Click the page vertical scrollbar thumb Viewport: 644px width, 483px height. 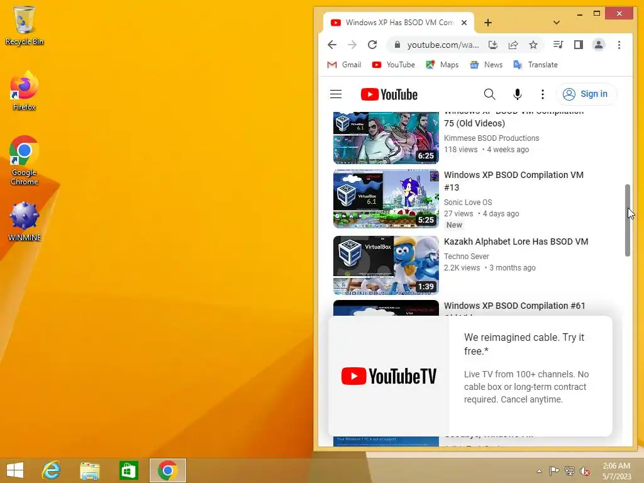coord(627,221)
